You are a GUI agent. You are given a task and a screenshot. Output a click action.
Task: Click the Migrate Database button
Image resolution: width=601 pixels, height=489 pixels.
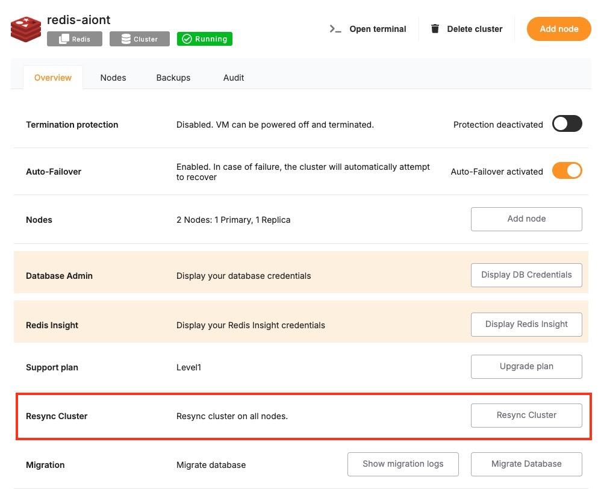[x=526, y=464]
